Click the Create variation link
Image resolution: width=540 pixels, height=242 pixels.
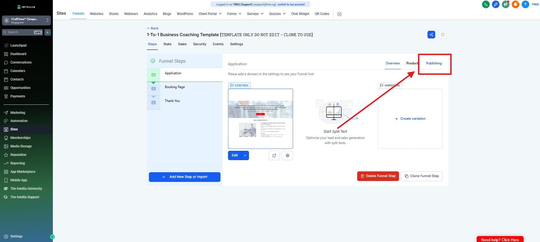click(410, 119)
